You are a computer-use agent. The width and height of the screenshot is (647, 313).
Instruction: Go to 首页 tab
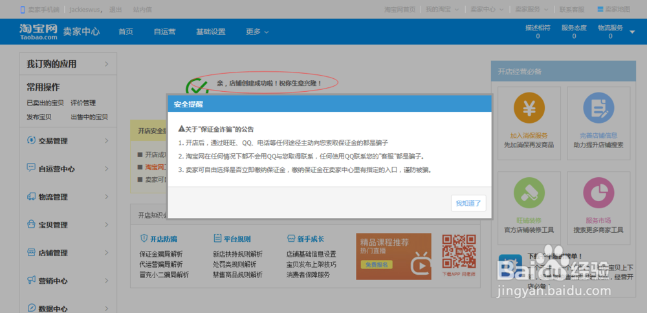[126, 32]
